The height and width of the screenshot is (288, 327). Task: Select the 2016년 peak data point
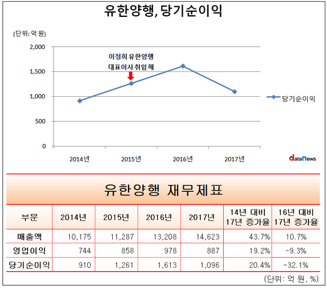pos(183,66)
